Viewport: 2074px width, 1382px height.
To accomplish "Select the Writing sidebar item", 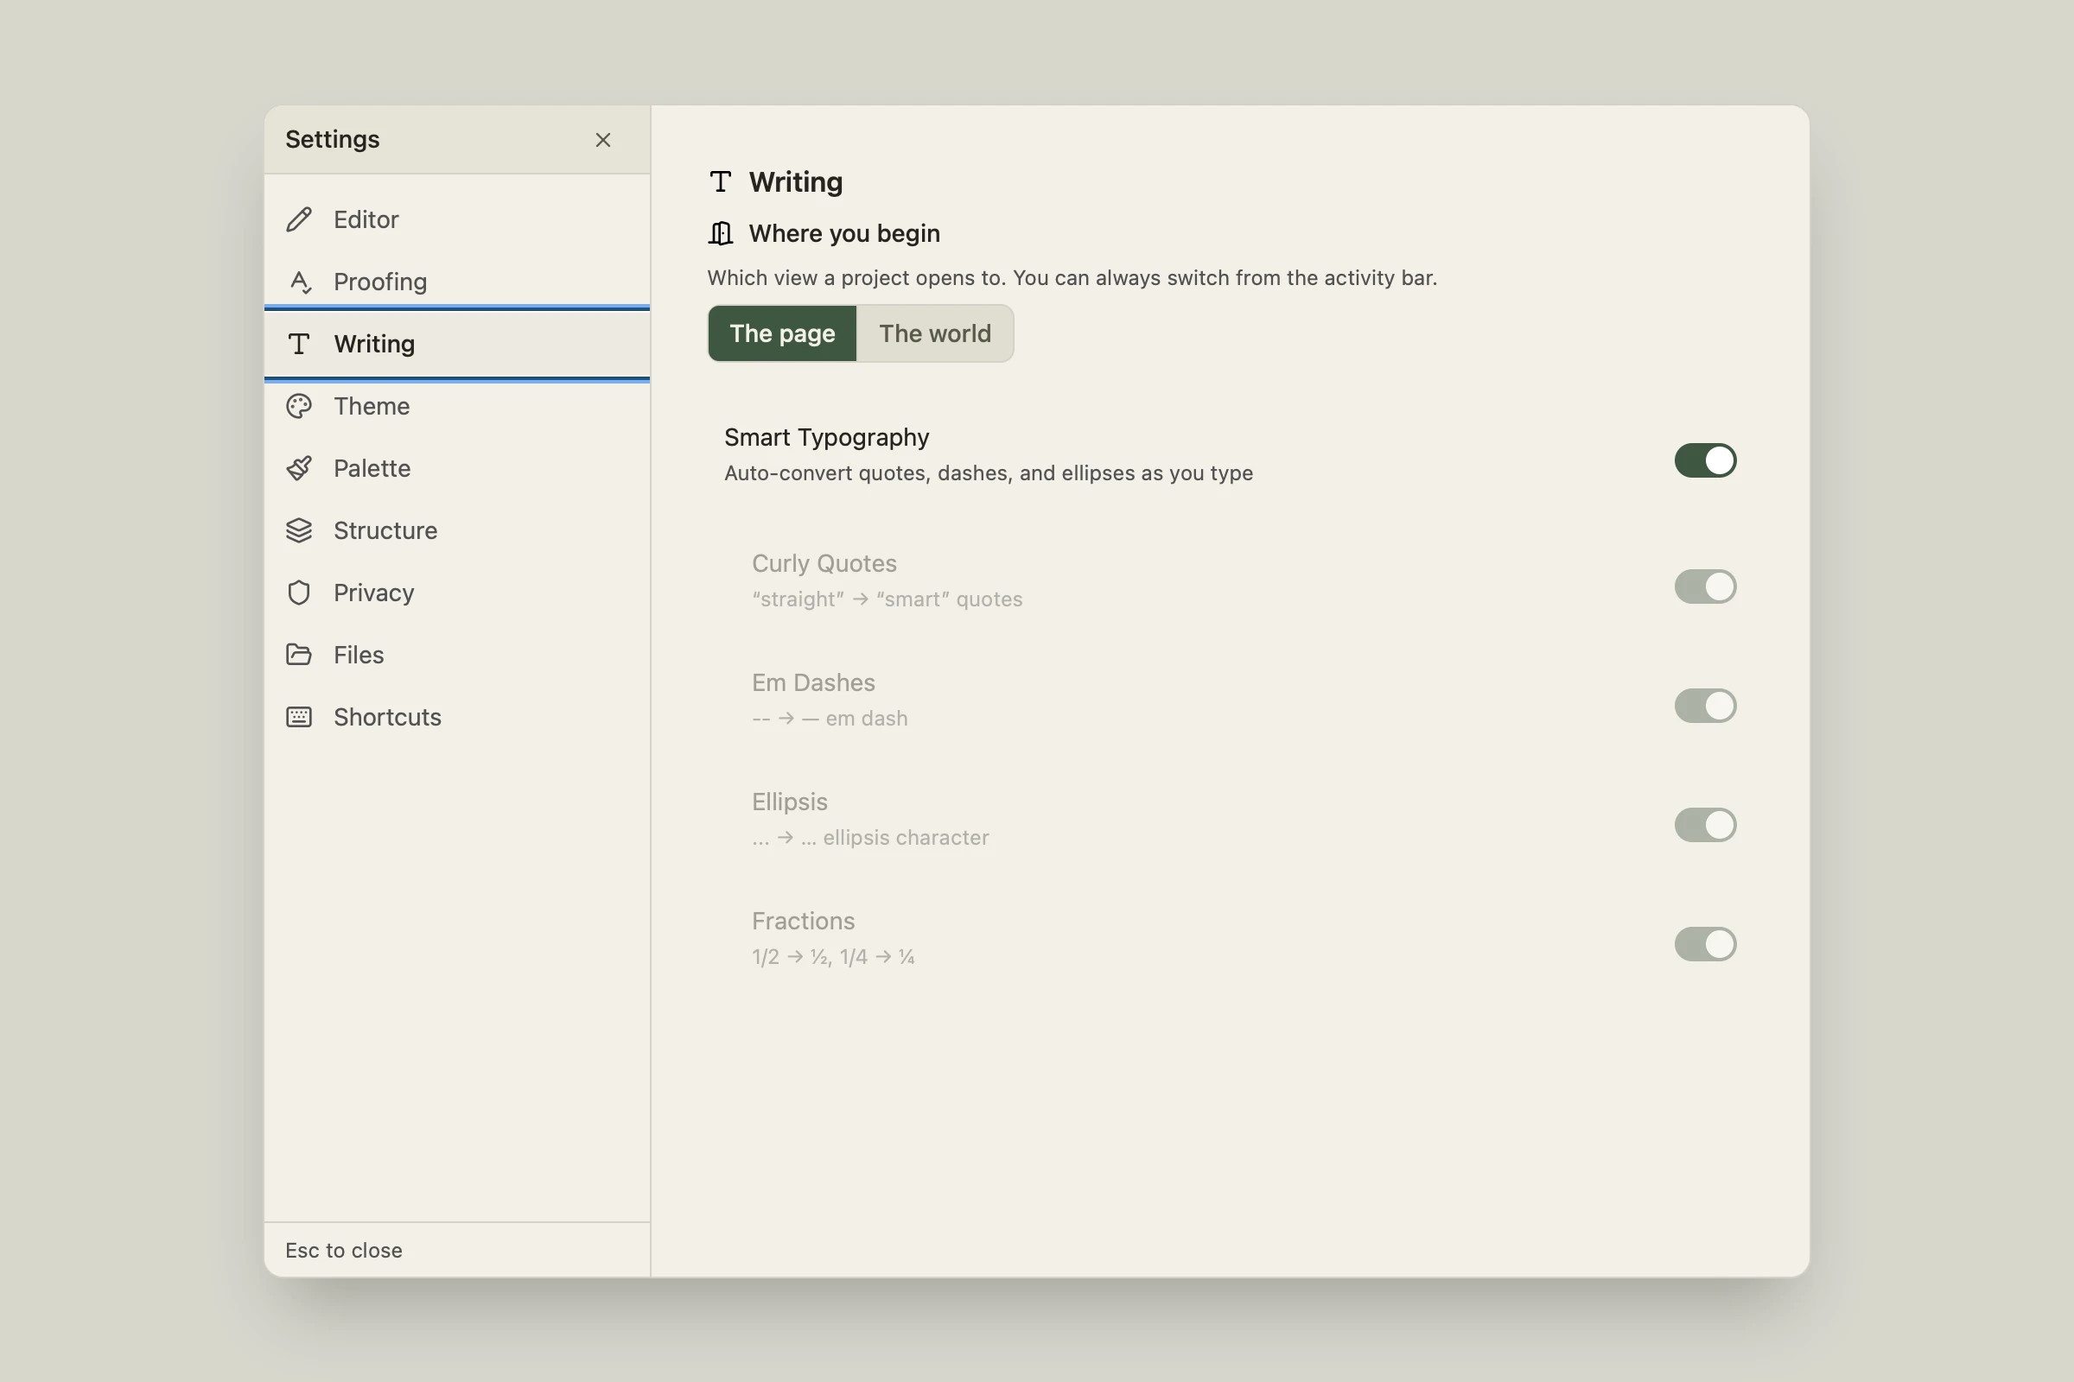I will tap(457, 344).
